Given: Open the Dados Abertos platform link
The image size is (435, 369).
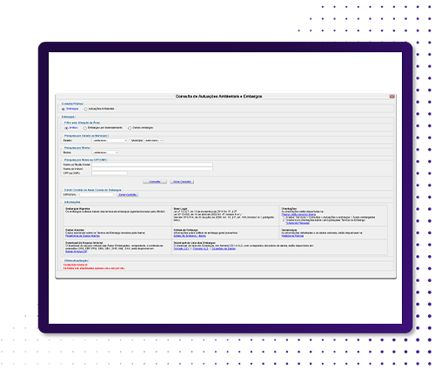Looking at the screenshot, I should [83, 236].
